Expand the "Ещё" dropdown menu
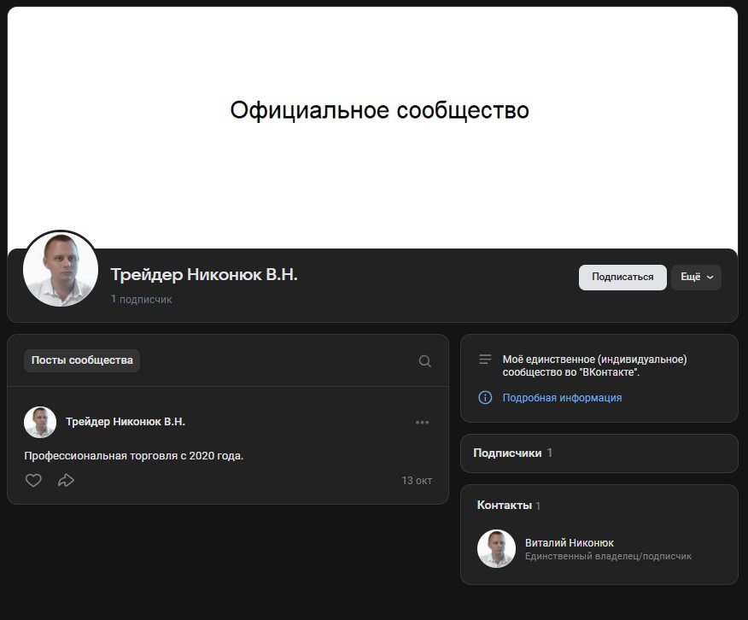Viewport: 748px width, 620px height. (696, 277)
